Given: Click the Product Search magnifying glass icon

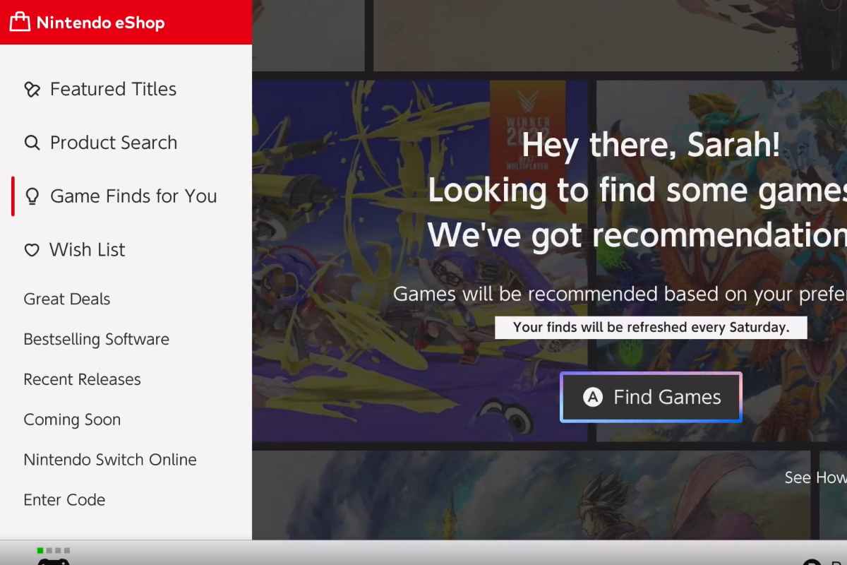Looking at the screenshot, I should click(x=32, y=143).
